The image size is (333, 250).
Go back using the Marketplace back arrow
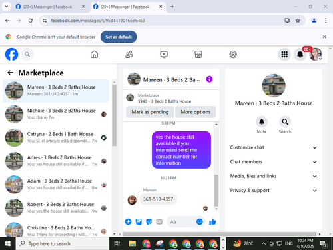pyautogui.click(x=10, y=73)
